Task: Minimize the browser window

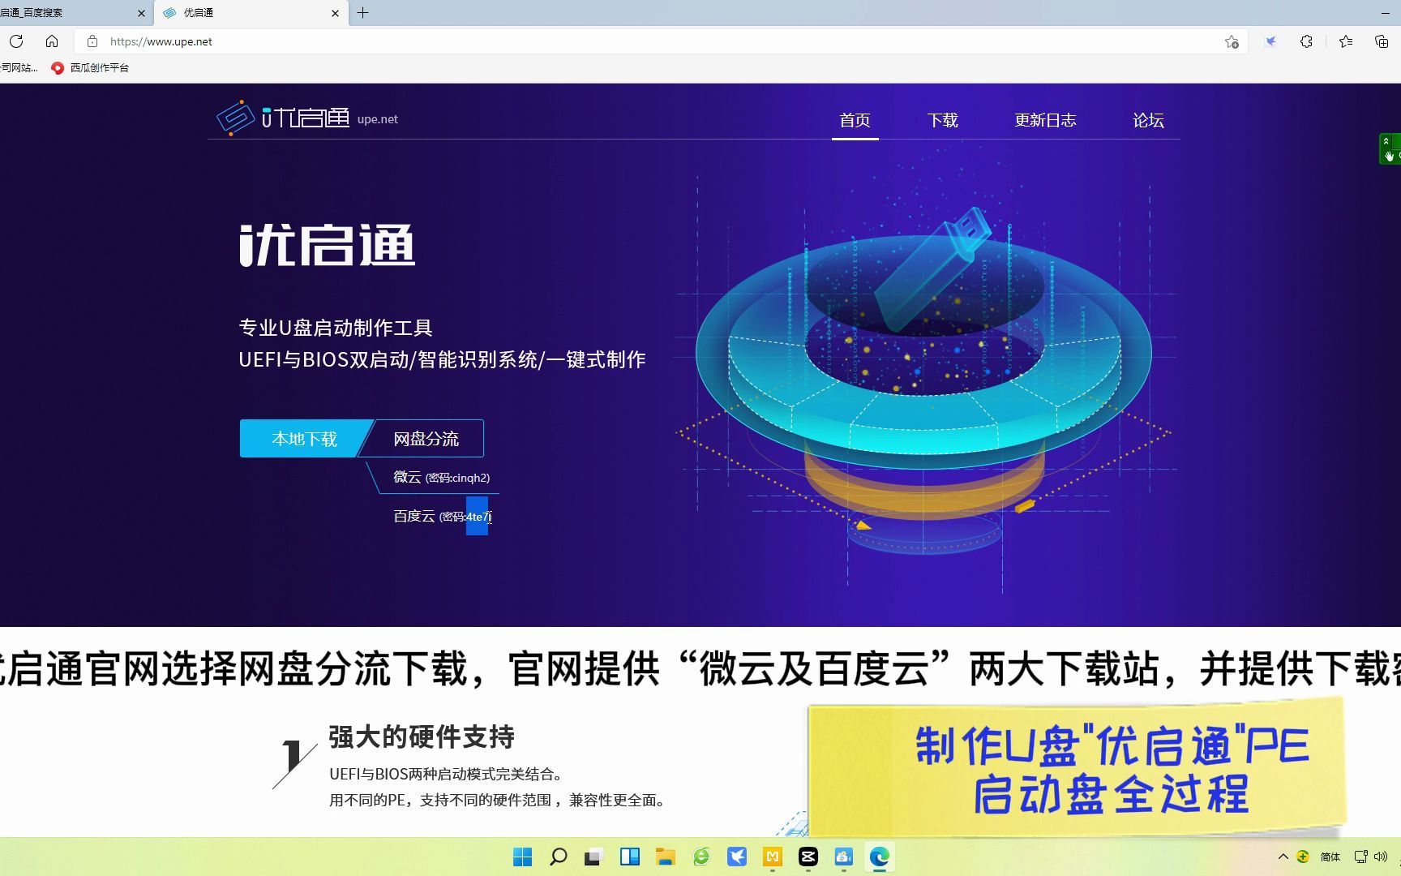Action: click(1385, 13)
